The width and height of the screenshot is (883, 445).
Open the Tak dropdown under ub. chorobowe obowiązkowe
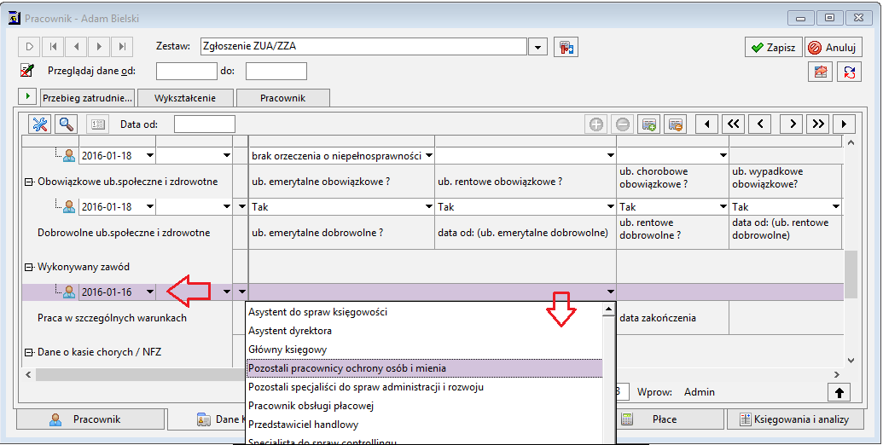pos(723,206)
